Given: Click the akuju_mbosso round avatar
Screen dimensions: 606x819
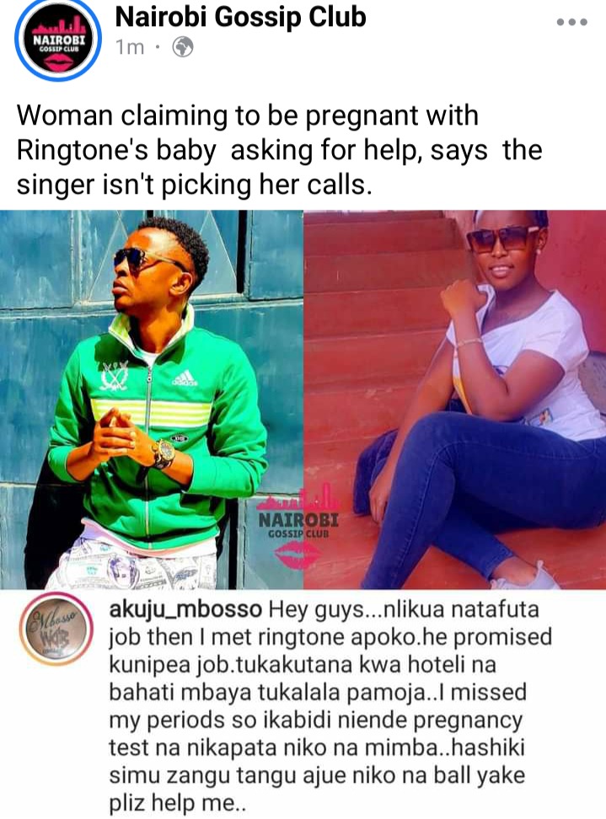Looking at the screenshot, I should (x=56, y=629).
